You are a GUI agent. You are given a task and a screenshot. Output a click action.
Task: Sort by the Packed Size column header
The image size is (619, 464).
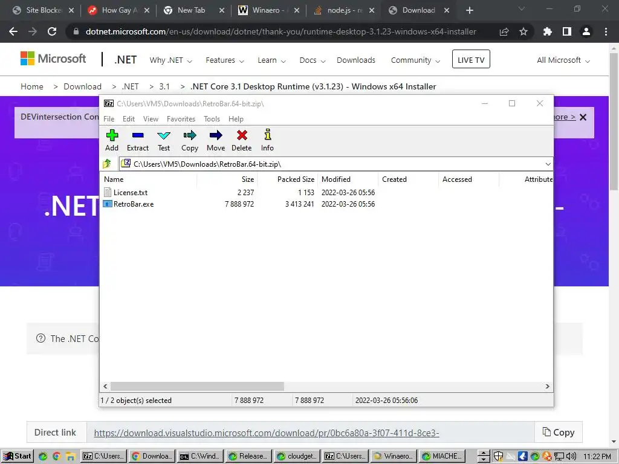287,179
